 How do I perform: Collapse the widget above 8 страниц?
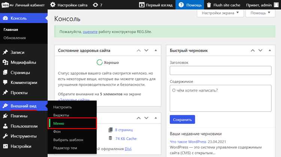click(156, 118)
